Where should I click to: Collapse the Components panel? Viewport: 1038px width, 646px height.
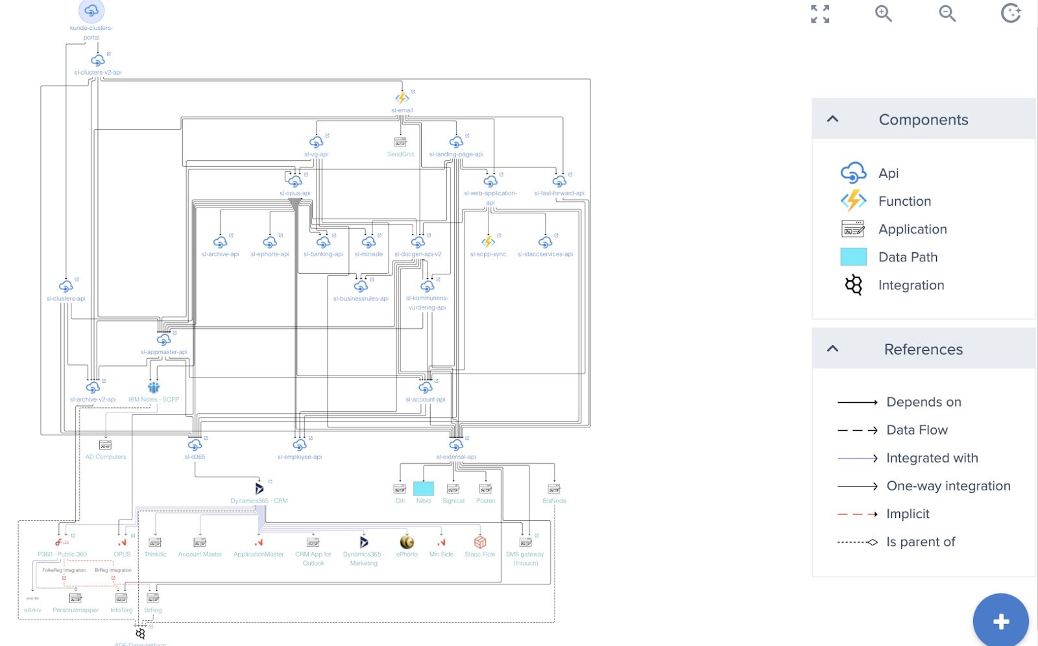point(832,119)
